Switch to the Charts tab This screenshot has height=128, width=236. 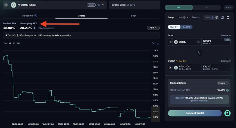[82, 16]
